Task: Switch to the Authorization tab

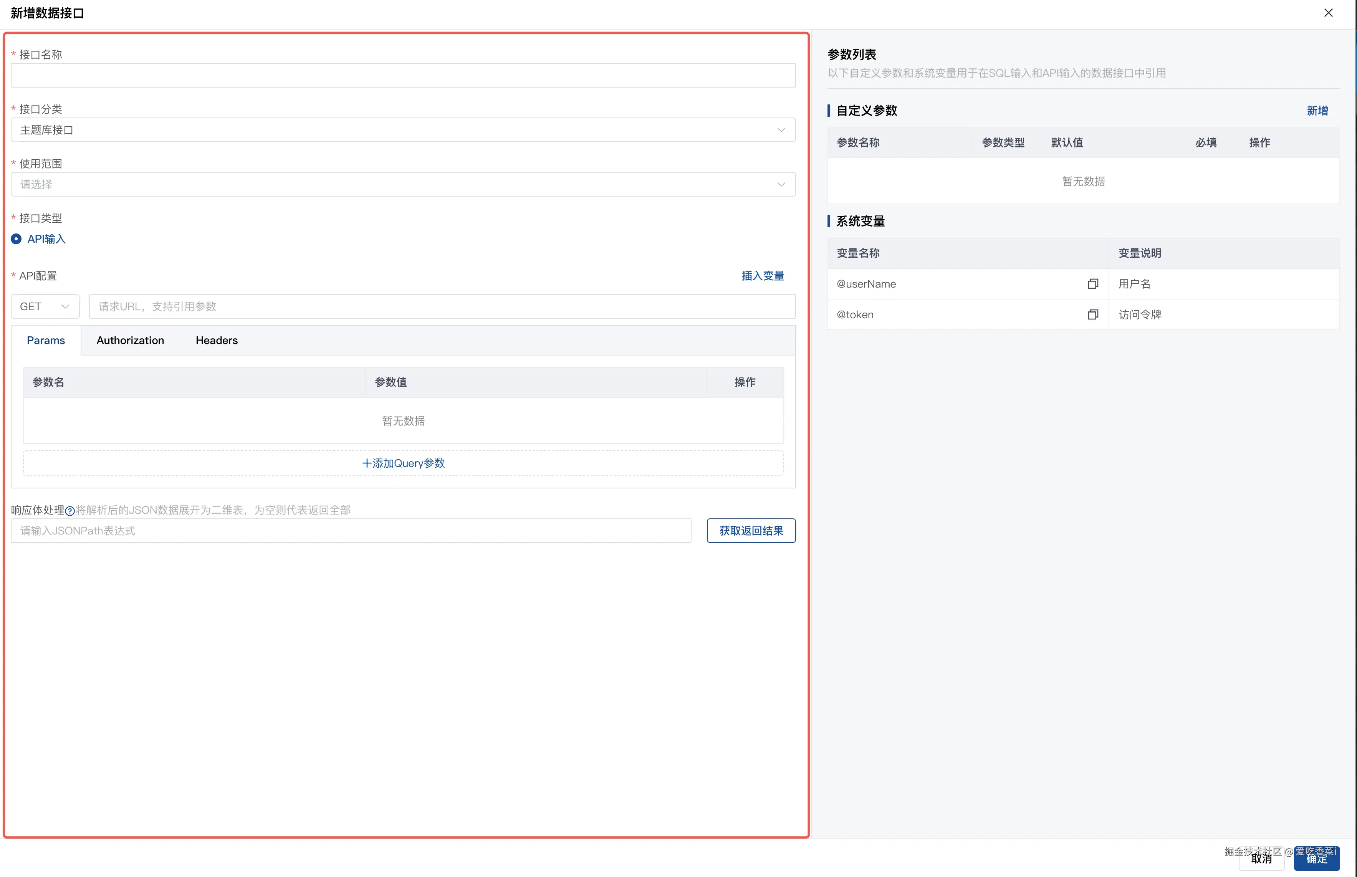Action: [x=130, y=340]
